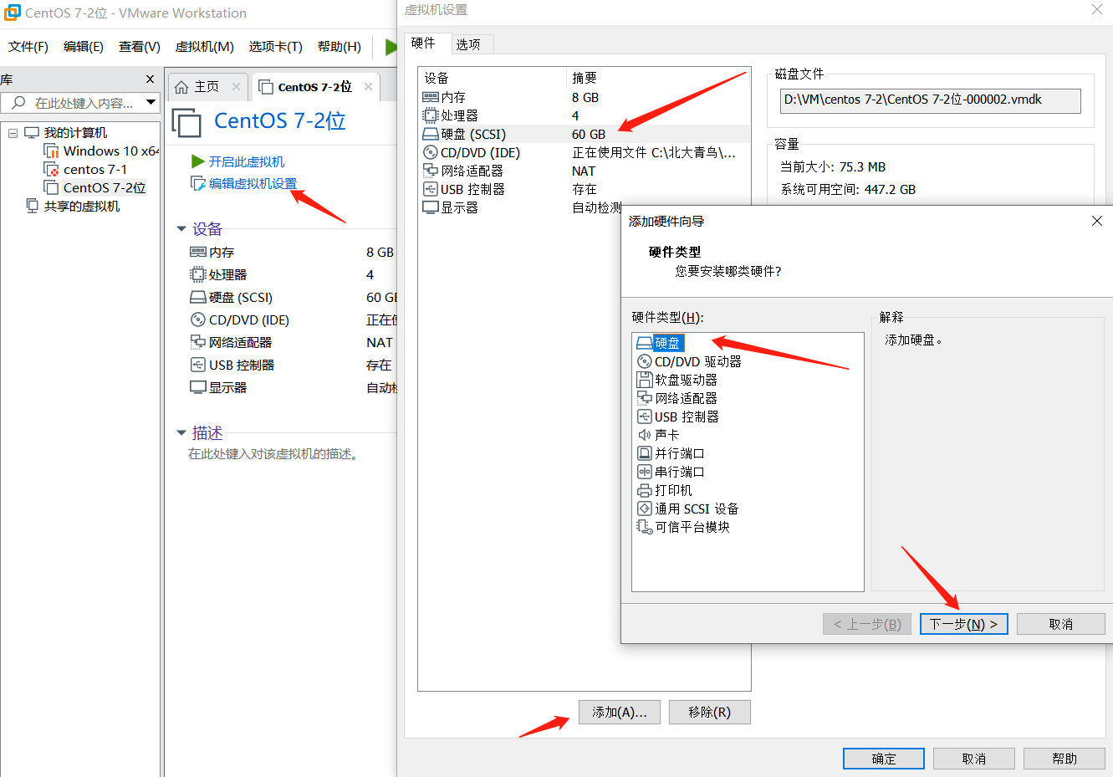Click the 网络适配器 icon in summary devices
Image resolution: width=1113 pixels, height=777 pixels.
[198, 342]
